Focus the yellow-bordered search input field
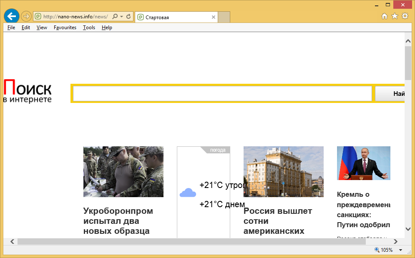Viewport: 415px width, 258px height. coord(222,93)
